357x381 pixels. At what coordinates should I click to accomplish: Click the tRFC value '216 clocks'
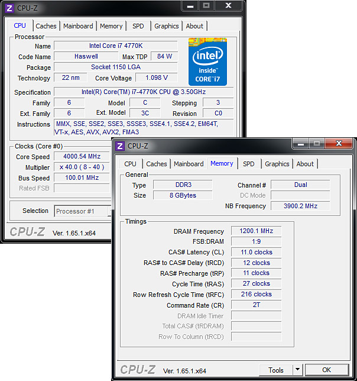click(x=257, y=294)
